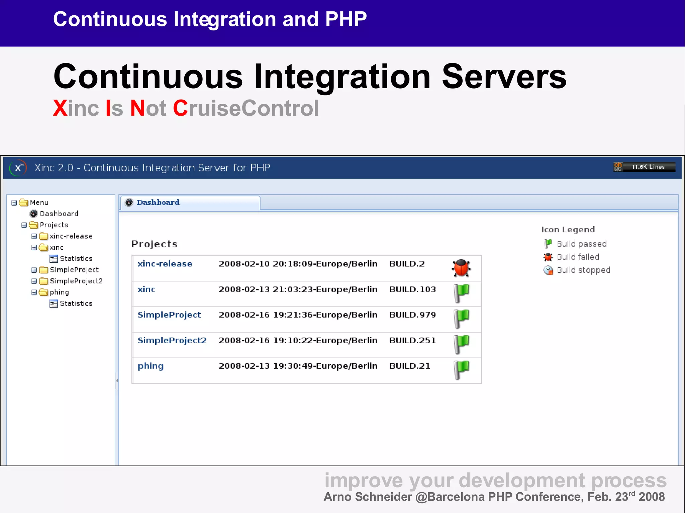This screenshot has width=685, height=513.
Task: Click the Xinc logo icon in header
Action: (x=18, y=168)
